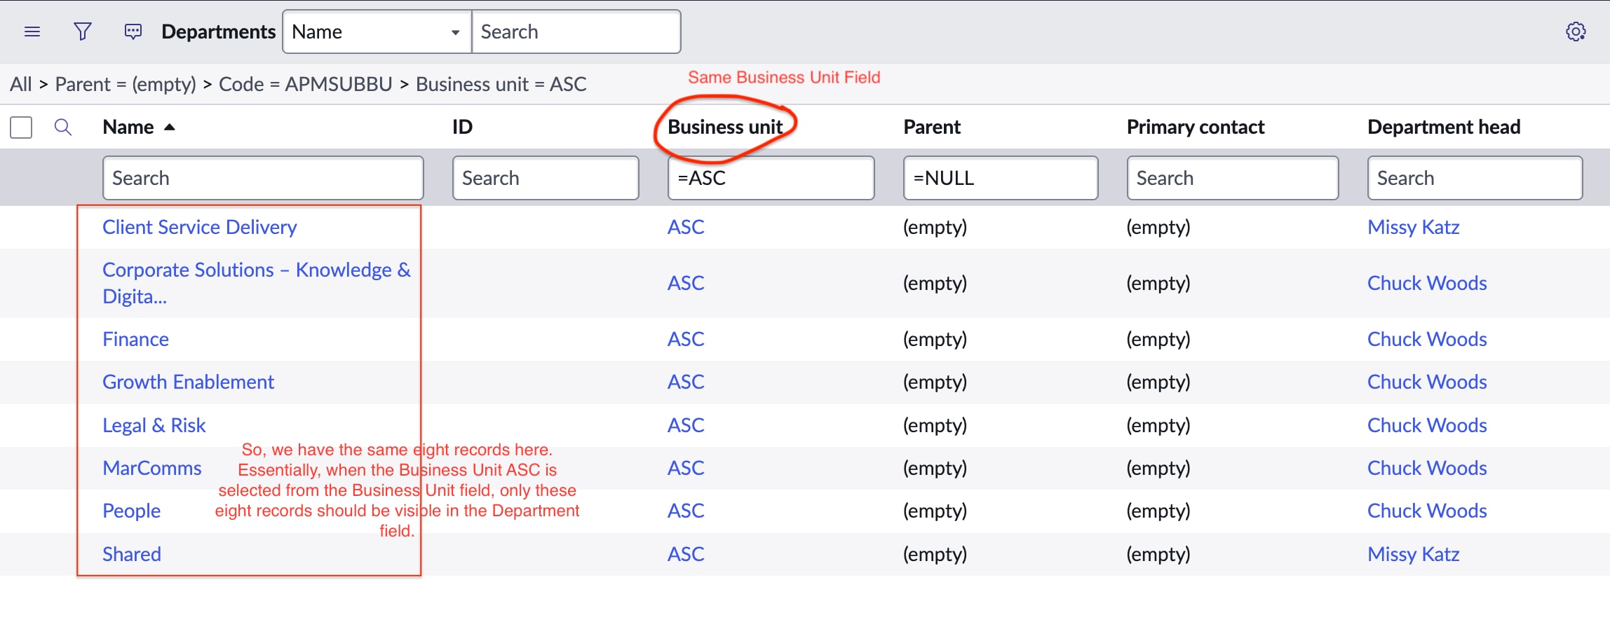Tick the select-all rows checkbox
This screenshot has width=1610, height=636.
tap(21, 127)
